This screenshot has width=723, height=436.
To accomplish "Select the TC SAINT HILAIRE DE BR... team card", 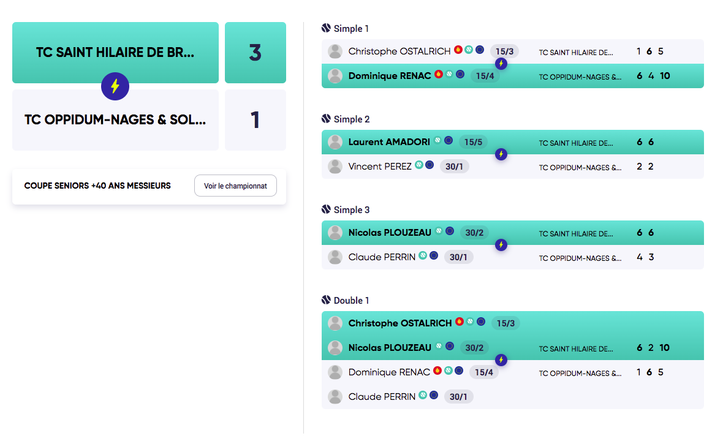I will (115, 53).
